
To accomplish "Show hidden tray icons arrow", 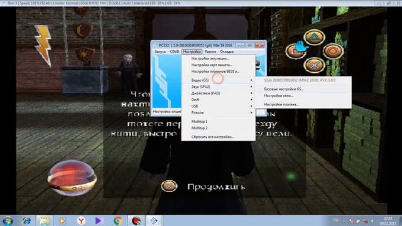I will pos(344,221).
